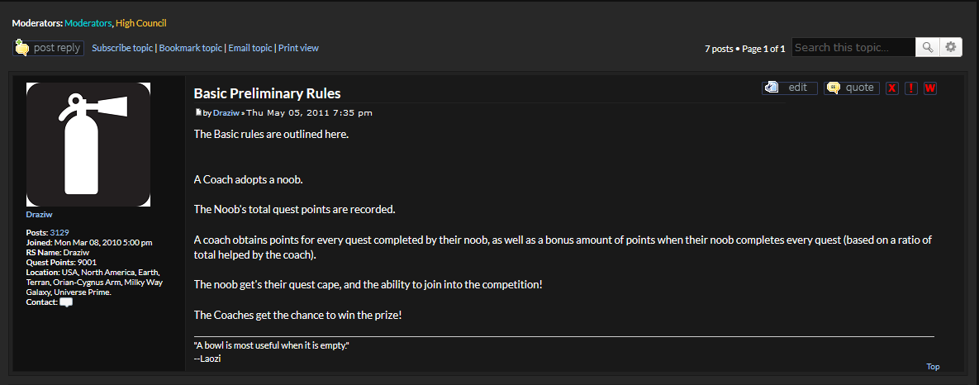Screen dimensions: 979x385
Task: Report post using exclamation icon
Action: point(911,88)
